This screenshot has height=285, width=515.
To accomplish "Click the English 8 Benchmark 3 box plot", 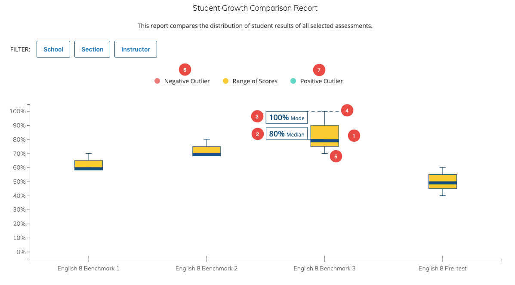I will (324, 135).
